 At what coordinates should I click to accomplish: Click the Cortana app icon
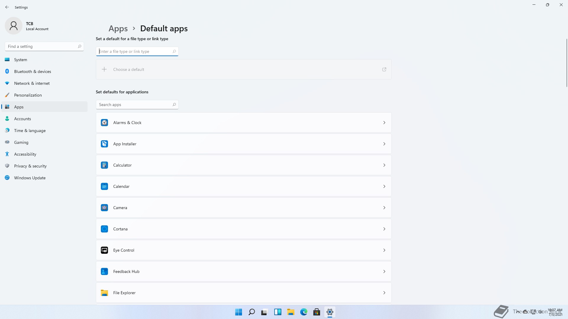pyautogui.click(x=104, y=229)
